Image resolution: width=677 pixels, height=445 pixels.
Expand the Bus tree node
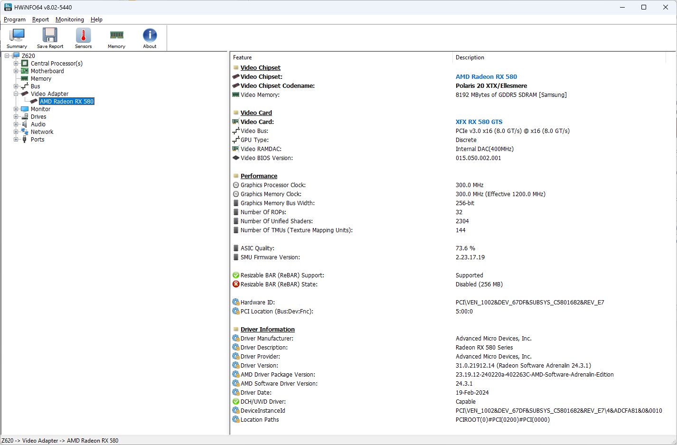pos(16,86)
